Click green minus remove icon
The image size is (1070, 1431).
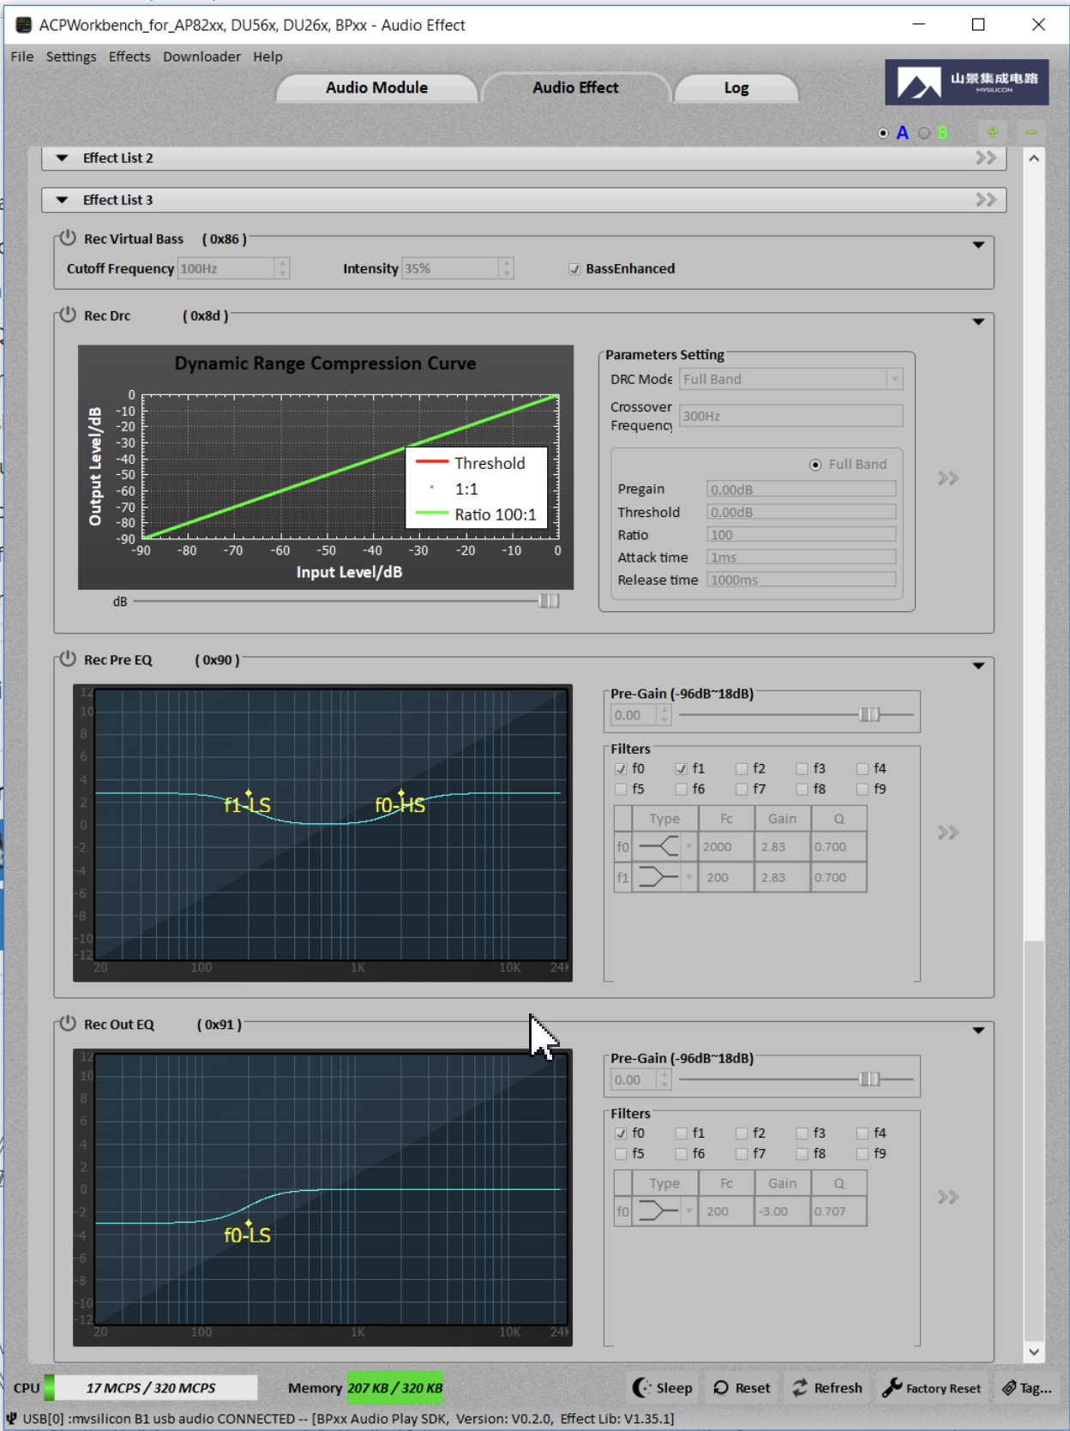tap(1031, 132)
